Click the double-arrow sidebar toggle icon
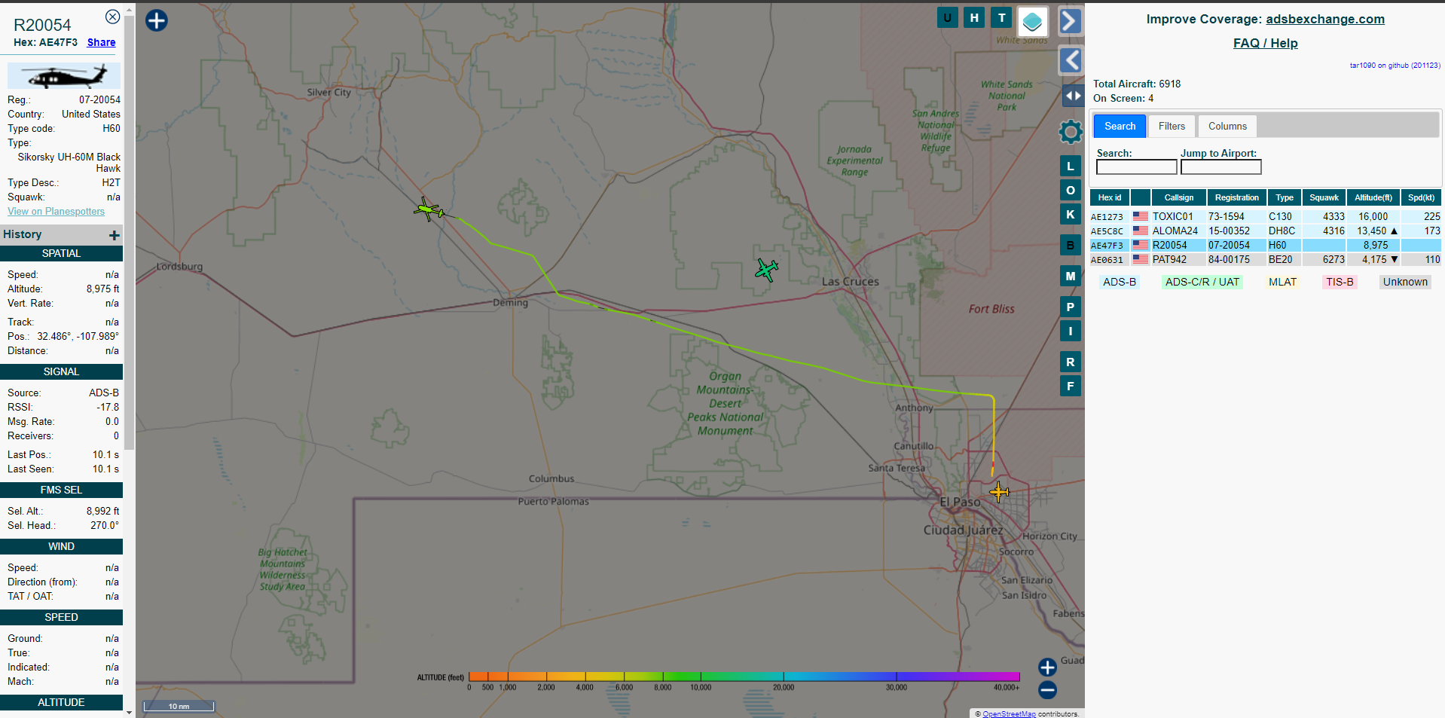The height and width of the screenshot is (718, 1445). [1073, 96]
